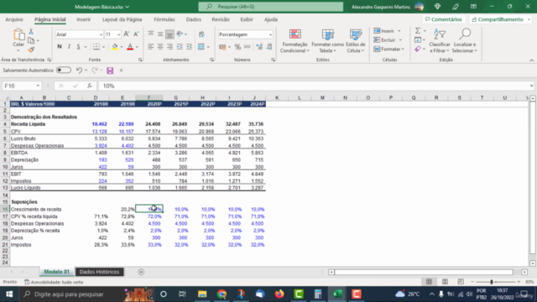The height and width of the screenshot is (302, 537).
Task: Click the wrap text icon
Action: pyautogui.click(x=201, y=34)
